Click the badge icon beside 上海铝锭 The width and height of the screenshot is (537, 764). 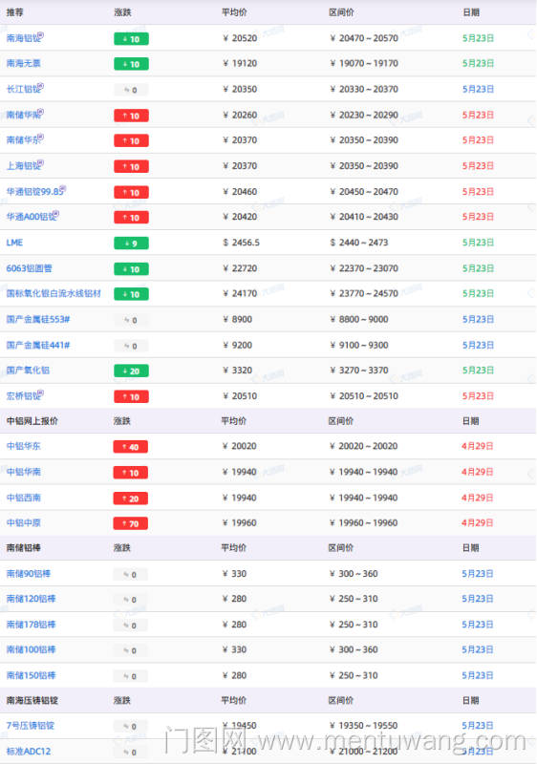tap(41, 163)
